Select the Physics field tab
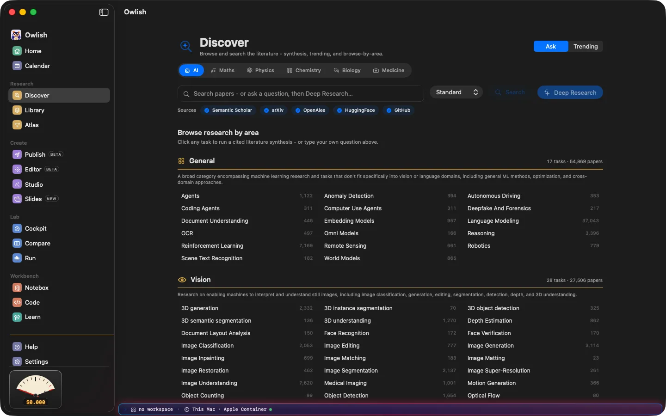666x416 pixels. pos(260,70)
